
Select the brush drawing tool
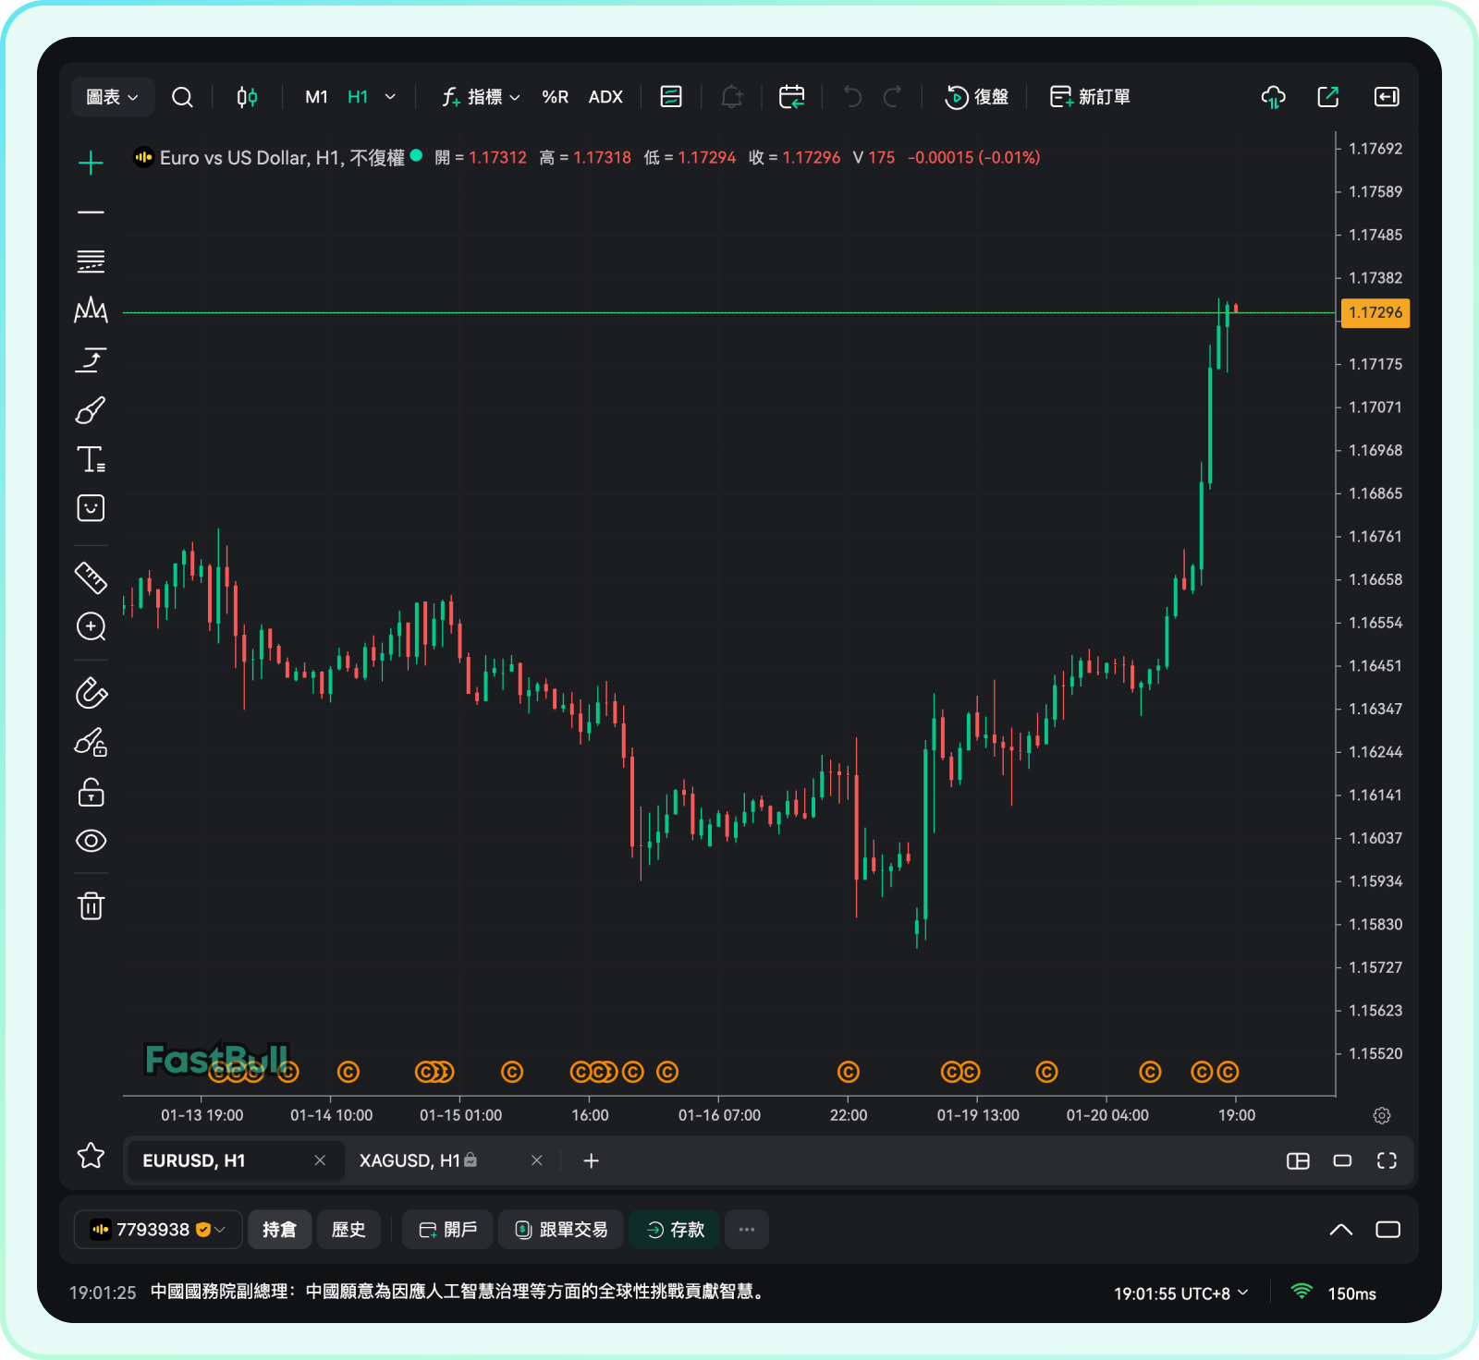(x=91, y=410)
